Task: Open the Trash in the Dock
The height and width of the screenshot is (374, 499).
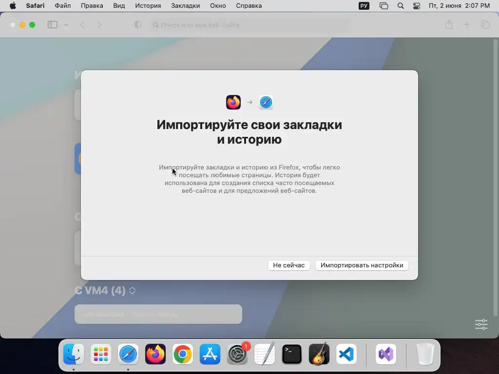Action: [425, 354]
